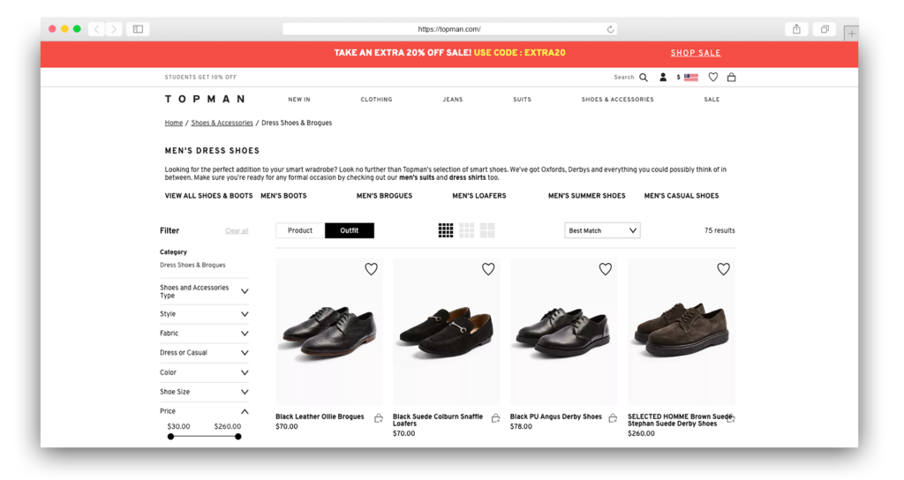Favorite the Brown Suede Stephan Derby Shoes
Image resolution: width=904 pixels, height=480 pixels.
[x=724, y=269]
